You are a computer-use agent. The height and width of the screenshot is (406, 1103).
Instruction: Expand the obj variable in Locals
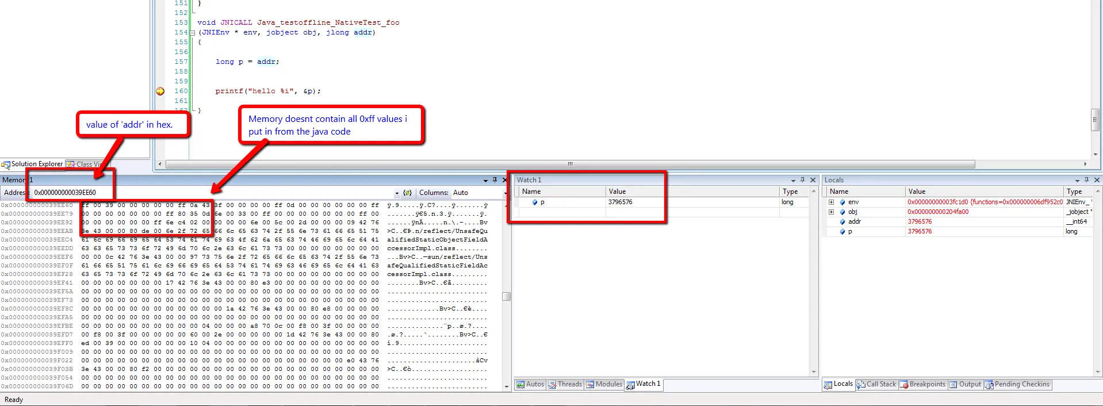[831, 212]
